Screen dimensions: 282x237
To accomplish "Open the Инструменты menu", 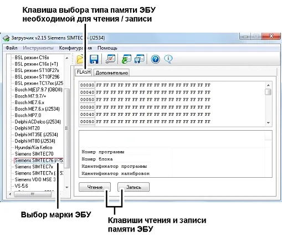I will click(38, 48).
